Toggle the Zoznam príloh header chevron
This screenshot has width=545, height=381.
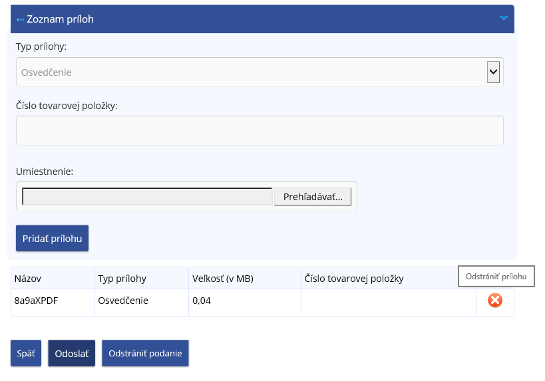click(503, 18)
